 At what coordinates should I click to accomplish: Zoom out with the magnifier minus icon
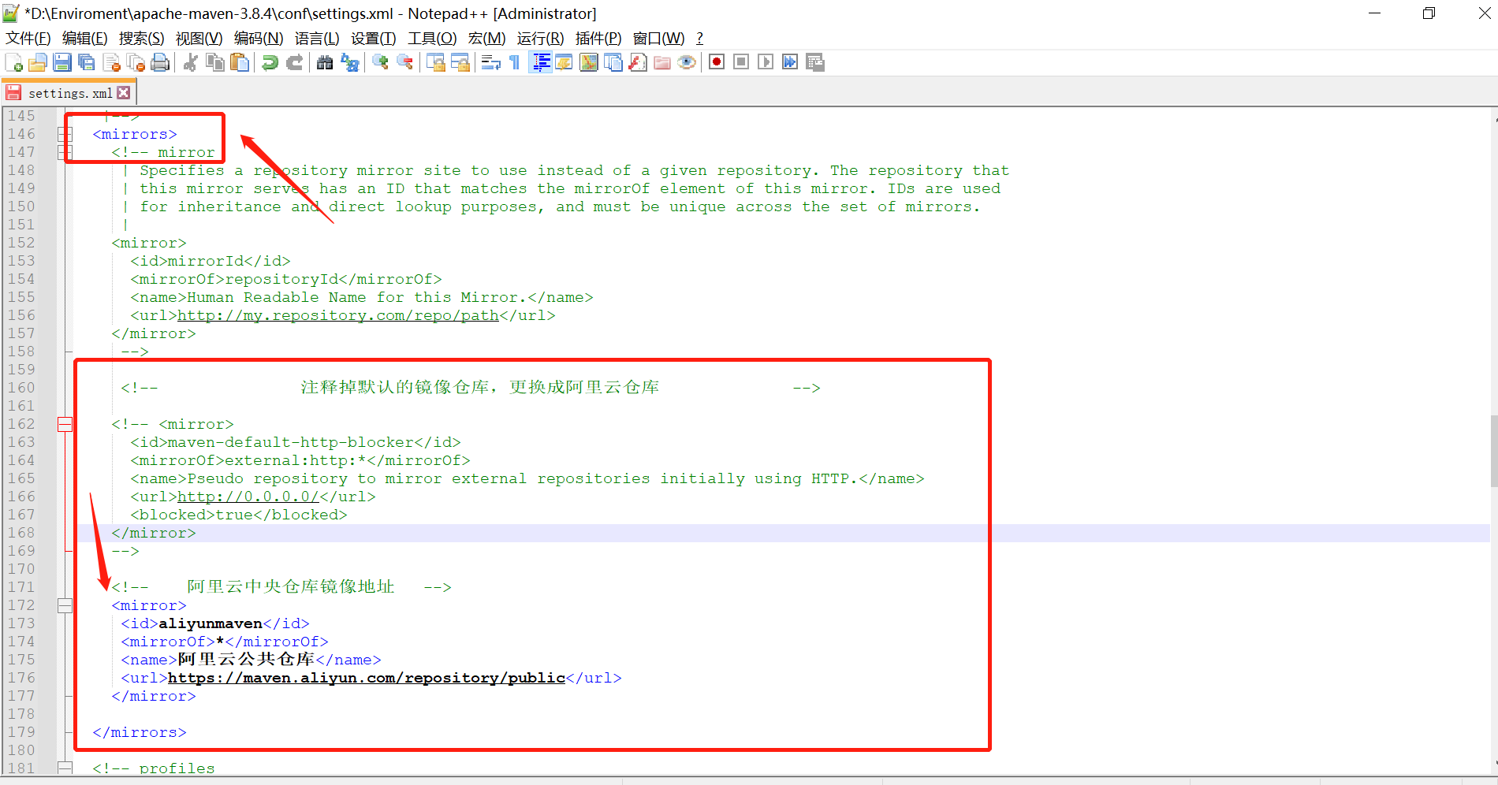click(x=404, y=62)
